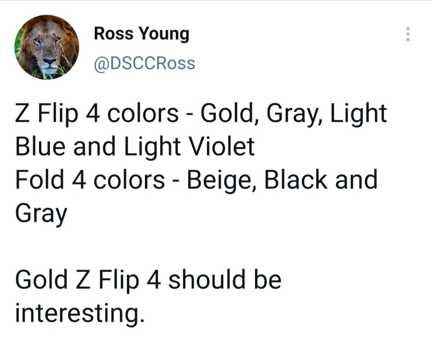Select the line starting with 'Fold 4 colors'

pyautogui.click(x=196, y=180)
